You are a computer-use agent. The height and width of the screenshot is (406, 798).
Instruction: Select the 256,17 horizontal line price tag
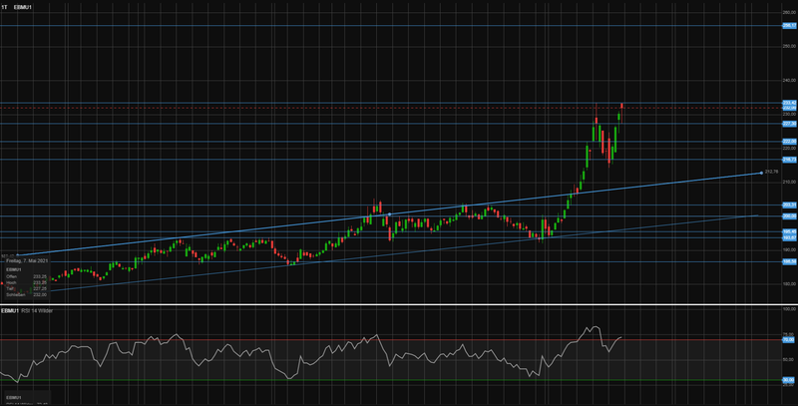(x=788, y=26)
